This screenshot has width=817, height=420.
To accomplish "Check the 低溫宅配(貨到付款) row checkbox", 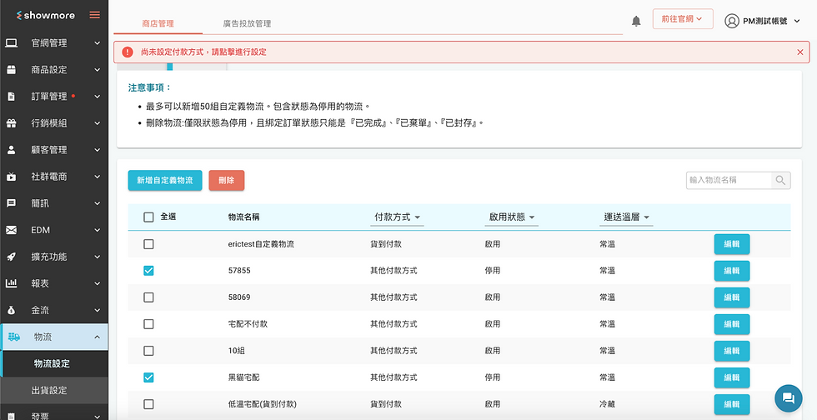I will click(x=148, y=404).
